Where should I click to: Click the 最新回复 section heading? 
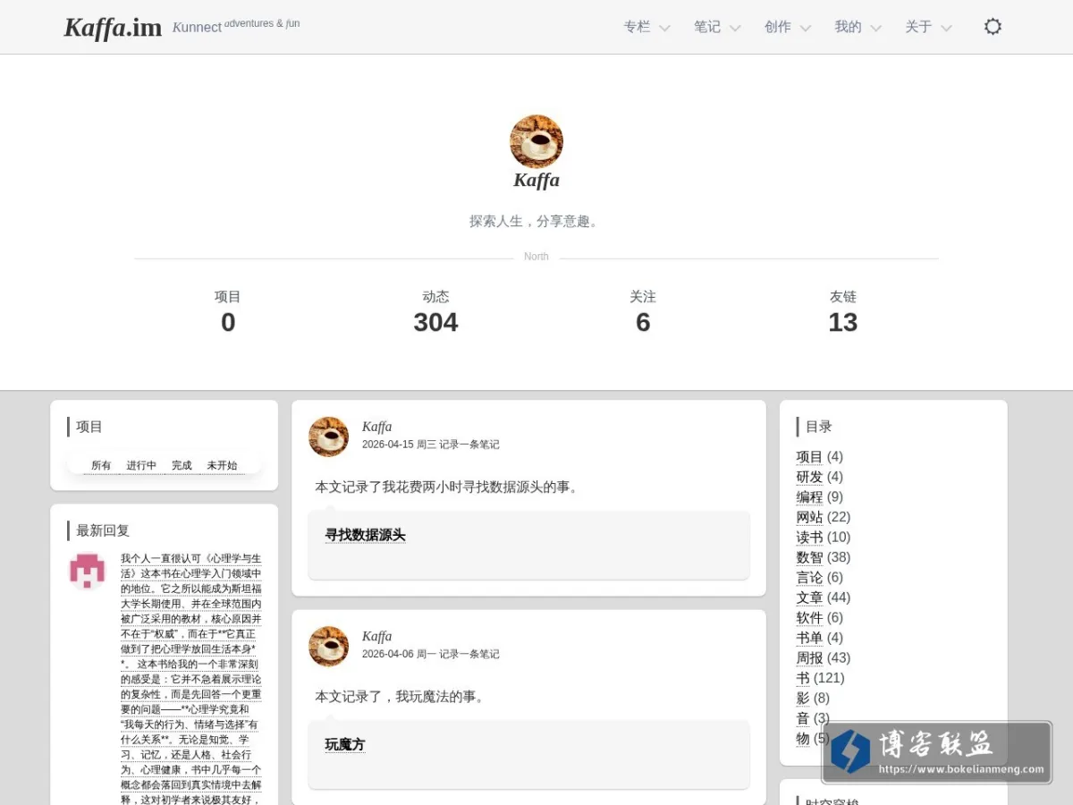(103, 530)
